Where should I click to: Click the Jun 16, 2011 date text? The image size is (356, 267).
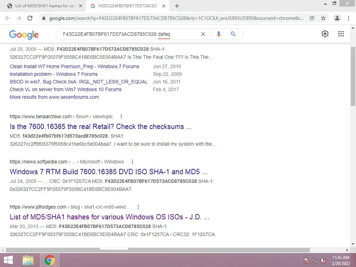[167, 82]
